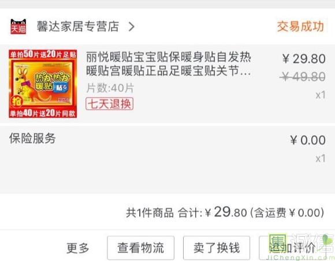Tap the 集诚信 watermark logo
The height and width of the screenshot is (261, 335).
(300, 247)
